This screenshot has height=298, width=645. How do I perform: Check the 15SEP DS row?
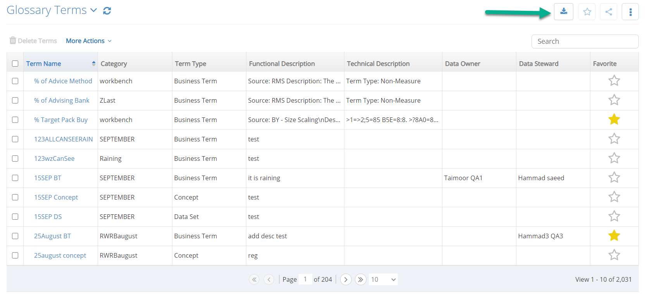[15, 217]
